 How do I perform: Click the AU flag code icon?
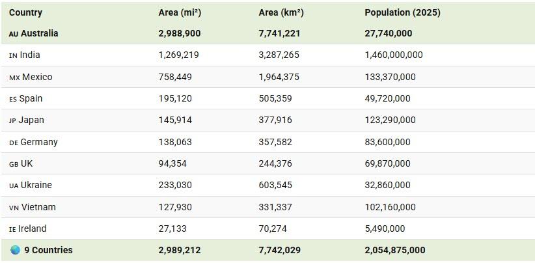(x=14, y=34)
